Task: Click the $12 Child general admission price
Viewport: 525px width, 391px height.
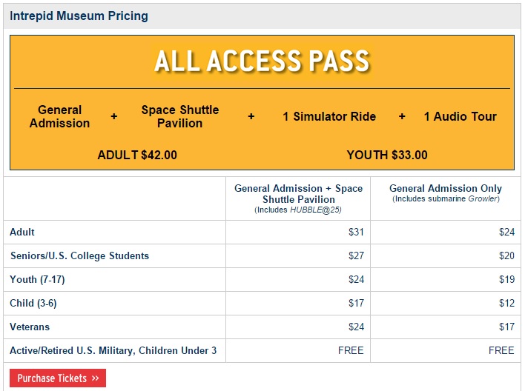Action: [506, 303]
